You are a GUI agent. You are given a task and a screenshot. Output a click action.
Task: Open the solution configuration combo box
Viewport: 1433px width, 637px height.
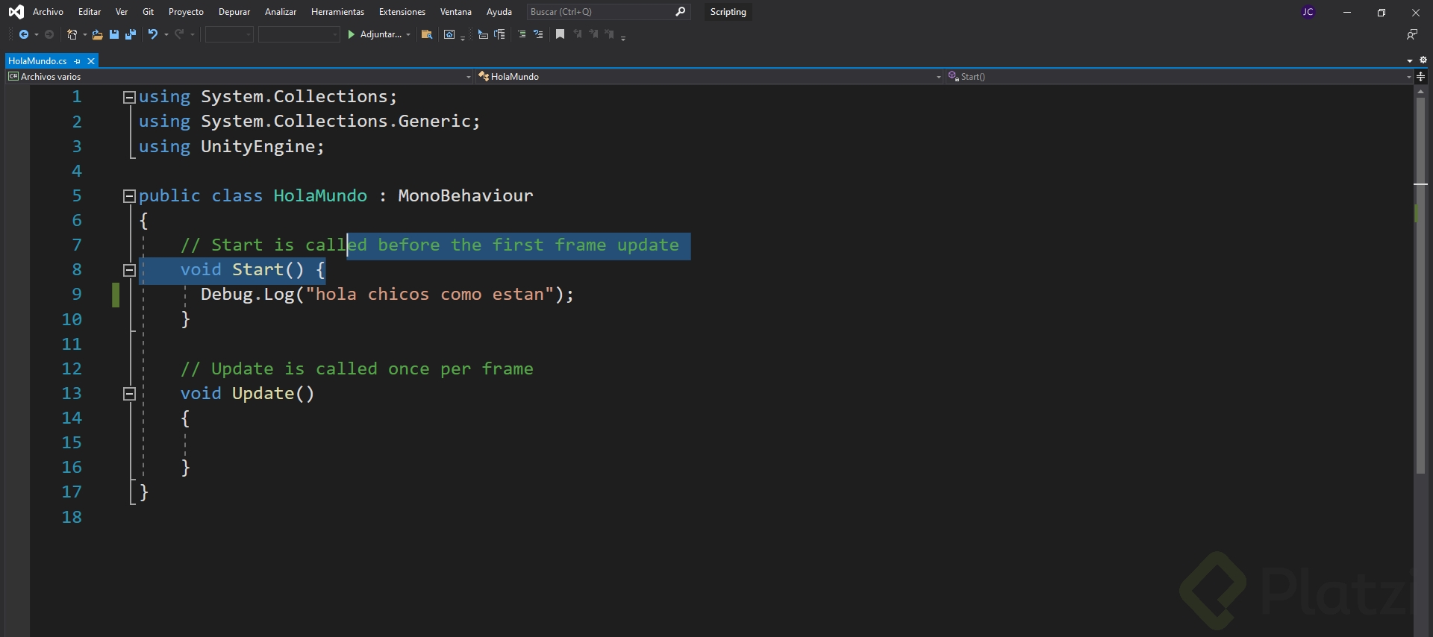(229, 34)
